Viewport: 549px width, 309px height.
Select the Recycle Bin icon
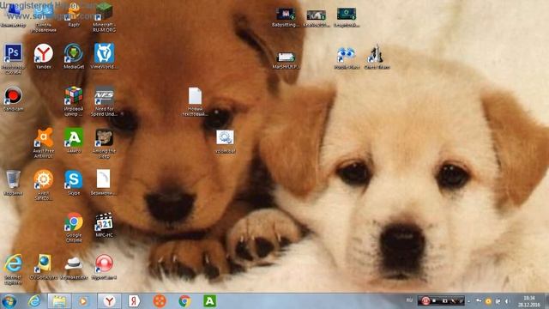click(13, 183)
